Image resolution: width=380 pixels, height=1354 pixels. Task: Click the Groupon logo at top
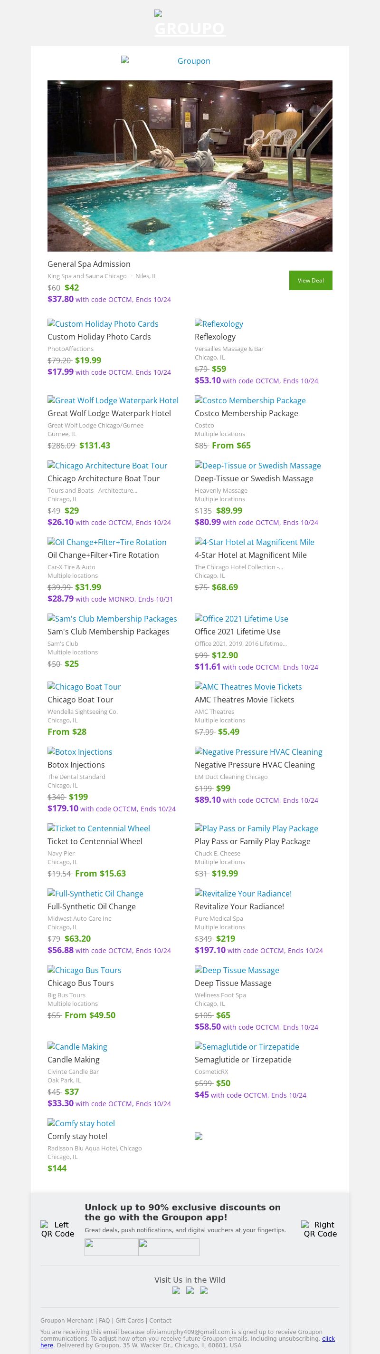(190, 23)
